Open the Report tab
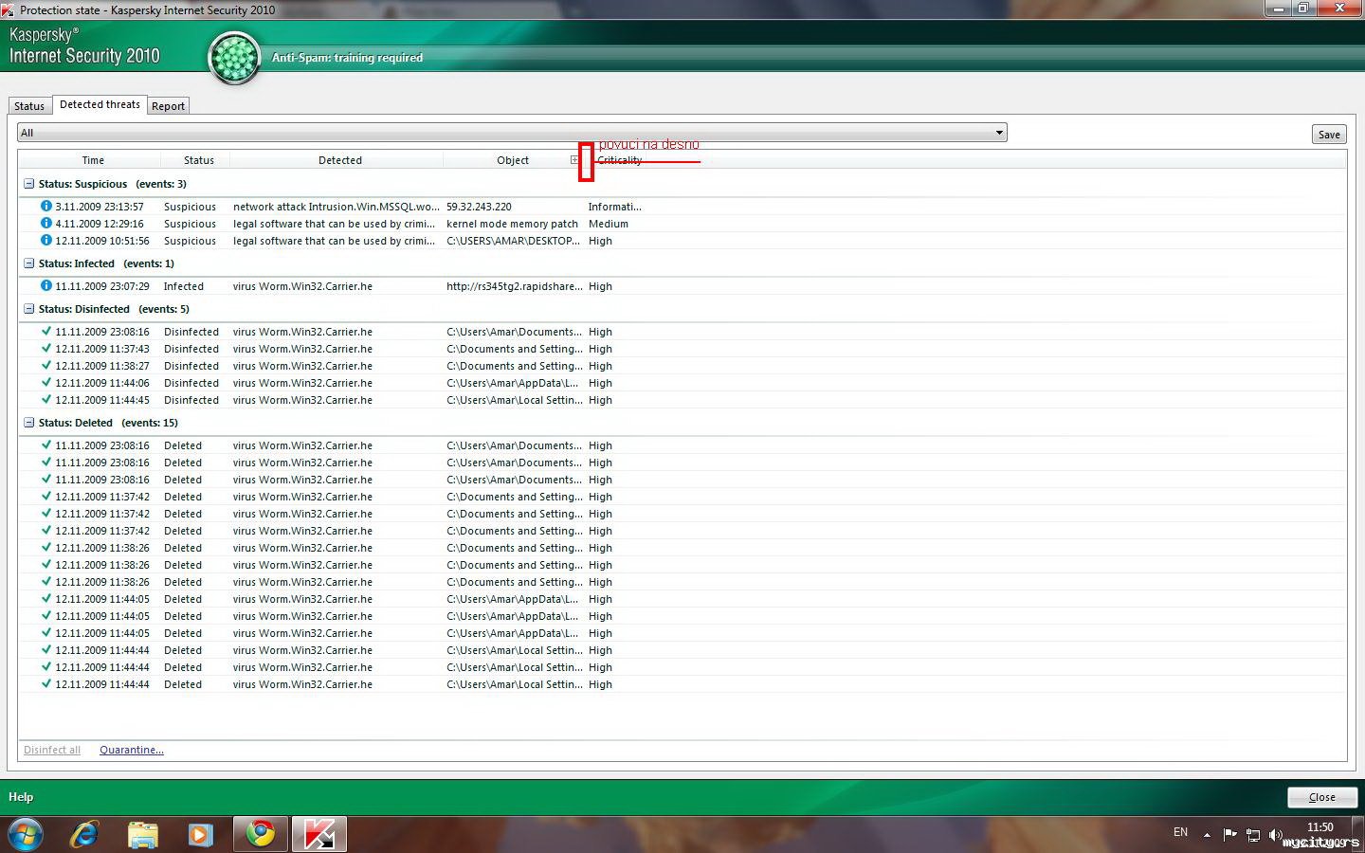This screenshot has height=853, width=1365. pos(169,106)
